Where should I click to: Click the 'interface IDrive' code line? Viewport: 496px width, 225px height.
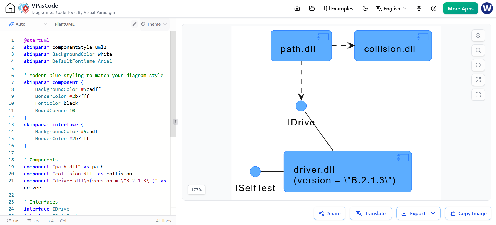tap(47, 209)
